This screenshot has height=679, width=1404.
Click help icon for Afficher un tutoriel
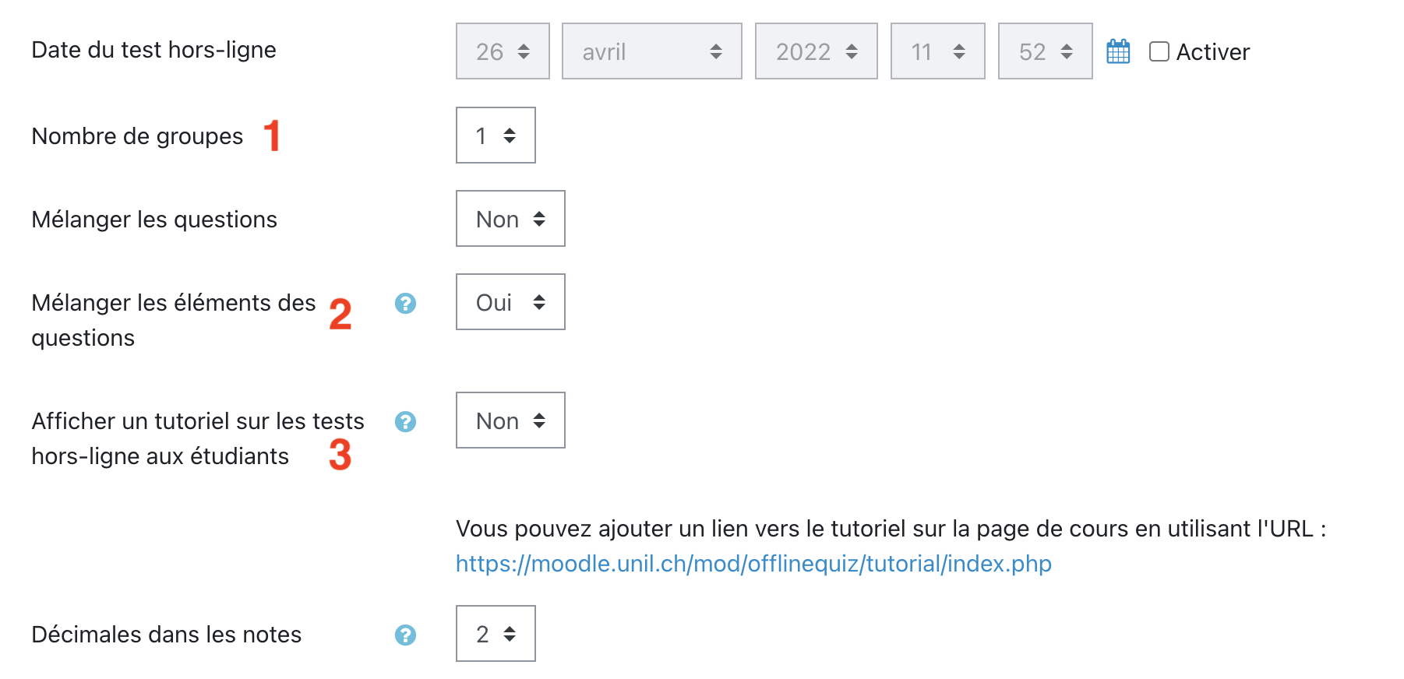405,421
